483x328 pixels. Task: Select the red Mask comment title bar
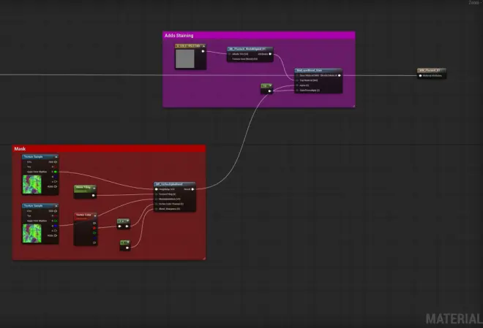pyautogui.click(x=109, y=149)
